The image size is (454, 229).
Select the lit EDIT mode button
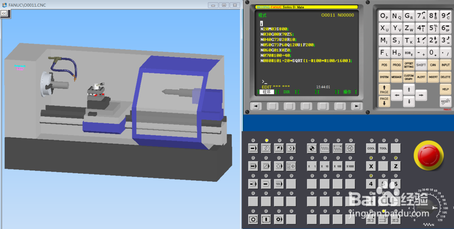266,149
